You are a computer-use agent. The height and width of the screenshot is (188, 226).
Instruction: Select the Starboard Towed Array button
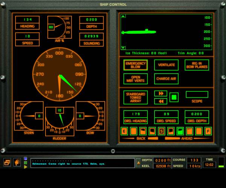[x=136, y=97]
